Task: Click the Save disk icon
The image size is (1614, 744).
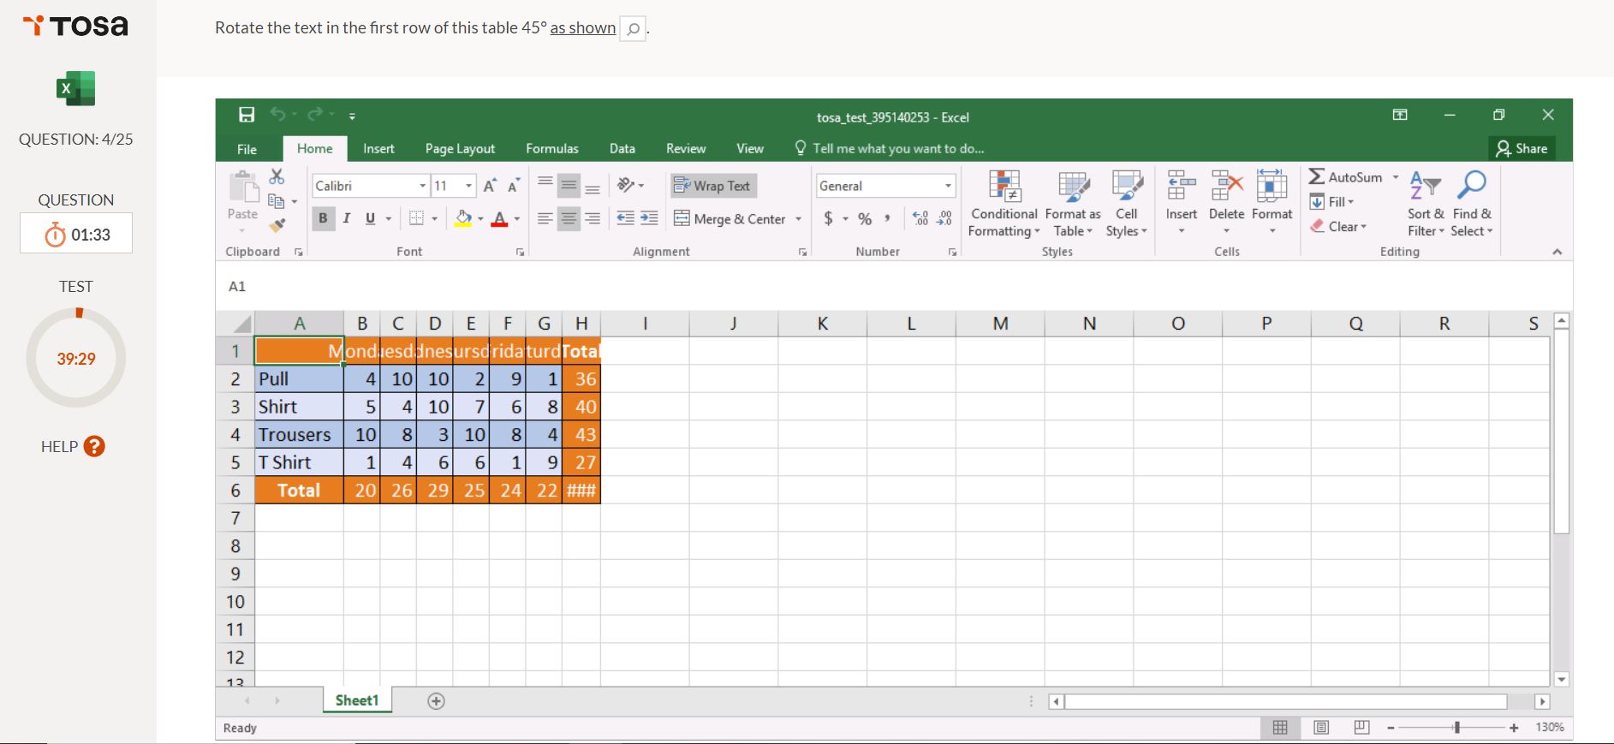Action: pyautogui.click(x=247, y=116)
